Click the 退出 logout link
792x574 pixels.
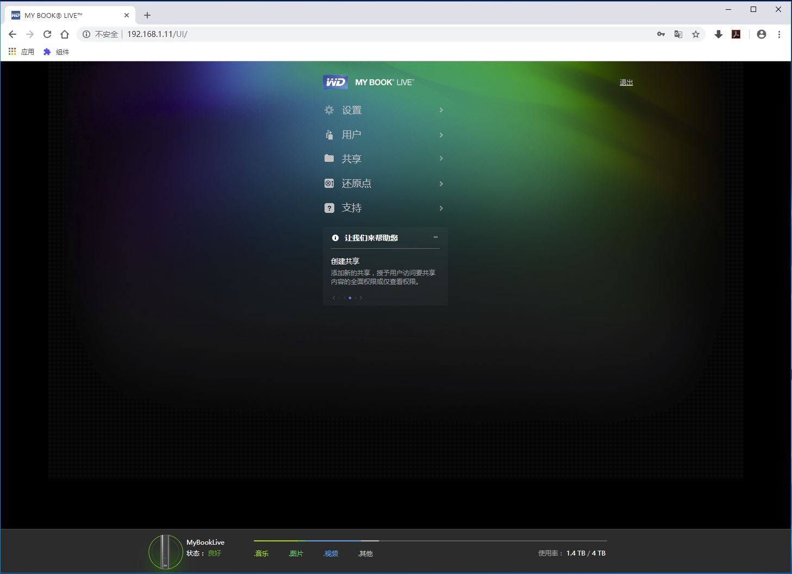[x=626, y=83]
